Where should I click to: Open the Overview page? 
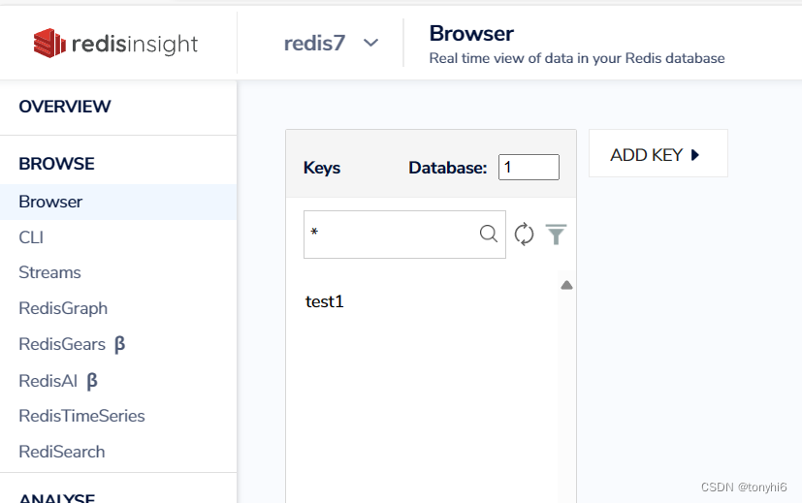65,107
